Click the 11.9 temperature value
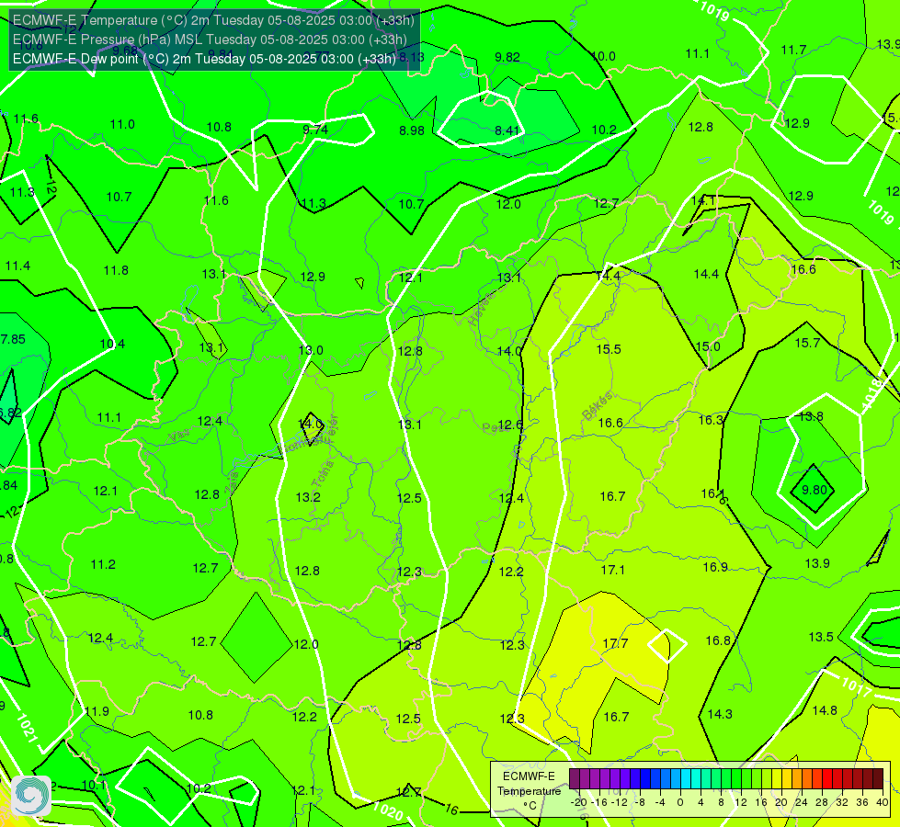900x827 pixels. pos(97,711)
